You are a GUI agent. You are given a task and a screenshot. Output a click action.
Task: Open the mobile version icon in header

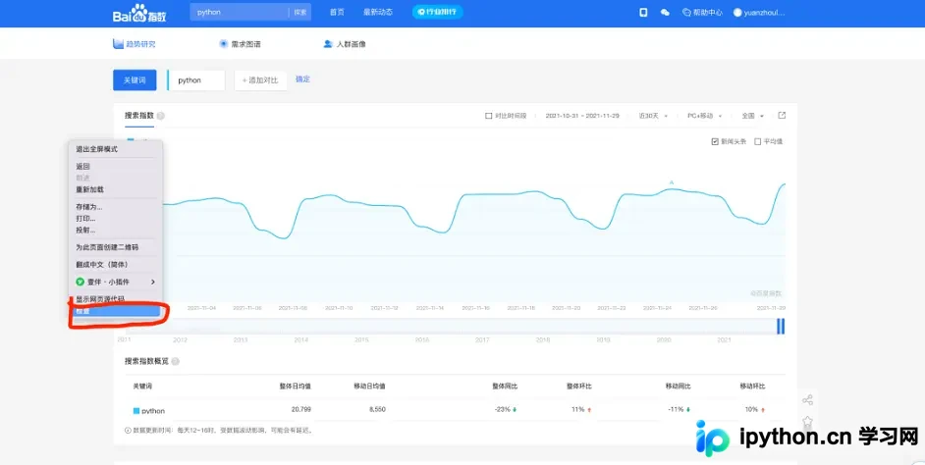[x=643, y=13]
